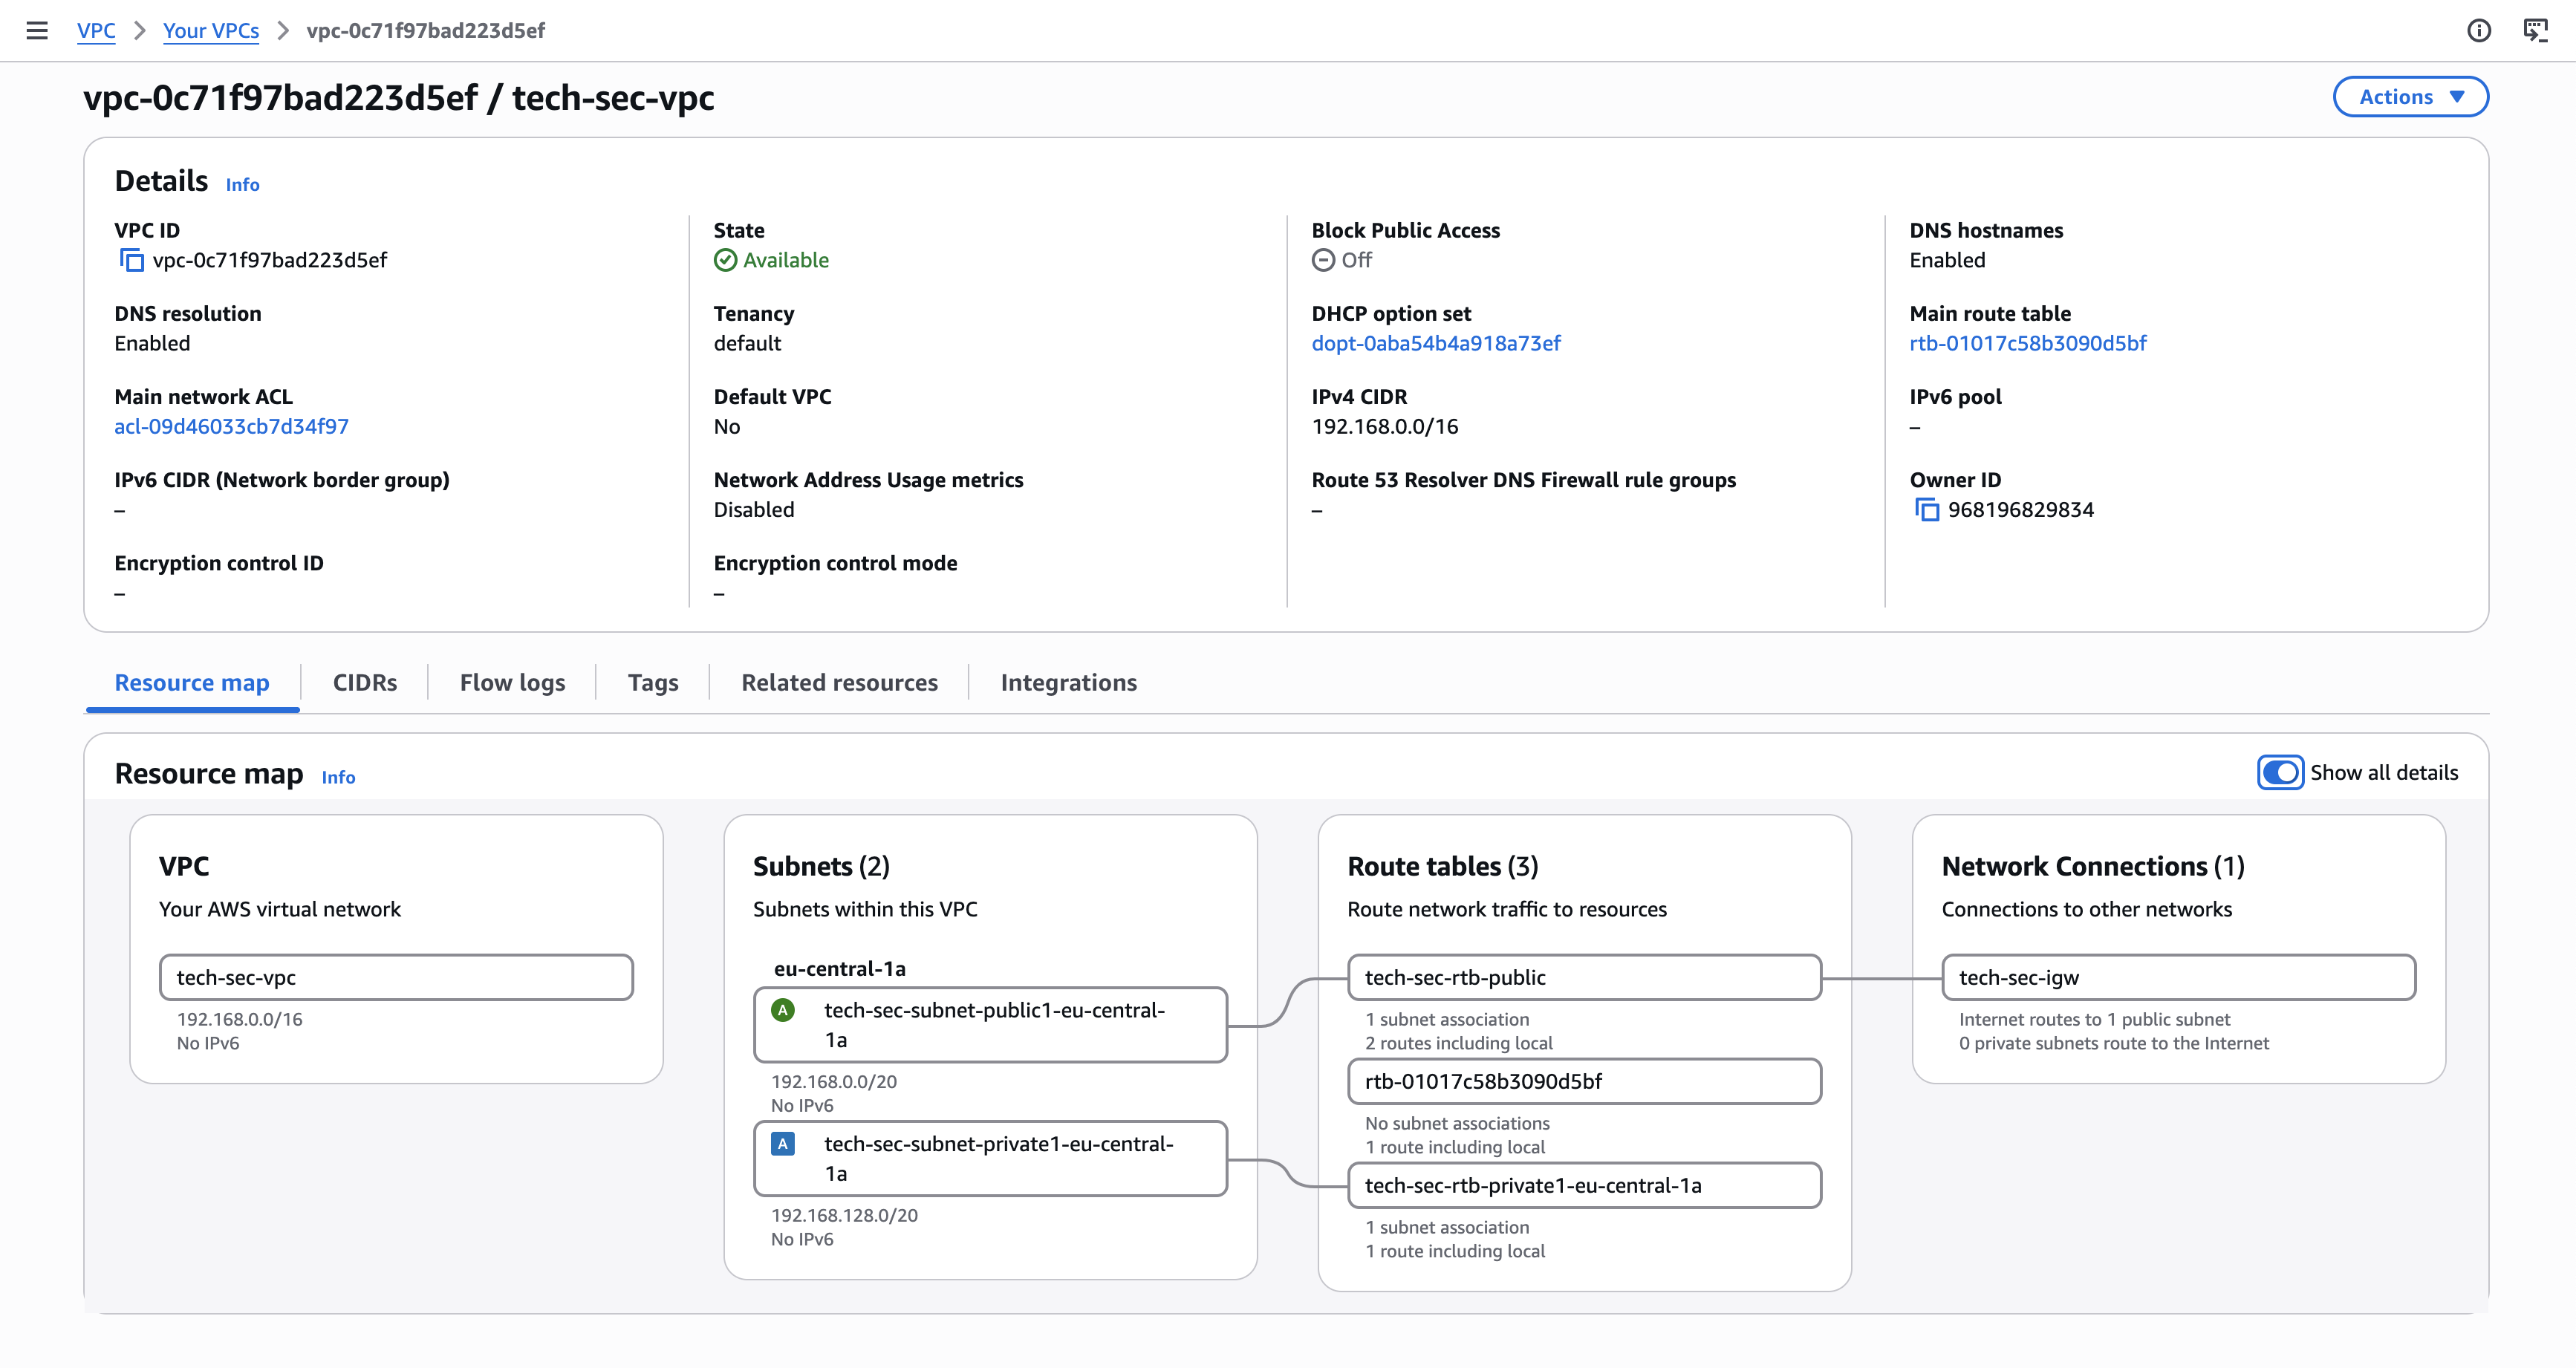
Task: Open the Resource map Info link
Action: click(x=338, y=777)
